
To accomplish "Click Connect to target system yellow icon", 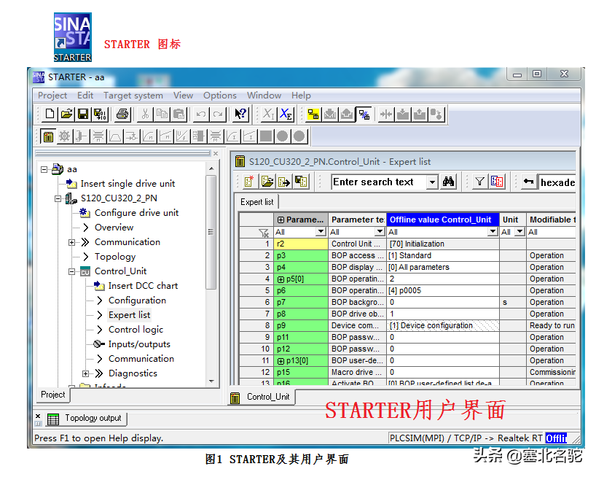I will 313,114.
